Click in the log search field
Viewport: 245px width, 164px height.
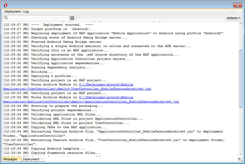(36, 18)
